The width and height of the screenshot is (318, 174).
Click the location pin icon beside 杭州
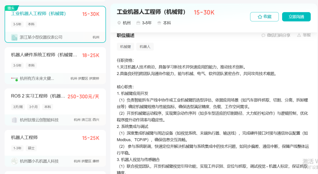tap(119, 23)
